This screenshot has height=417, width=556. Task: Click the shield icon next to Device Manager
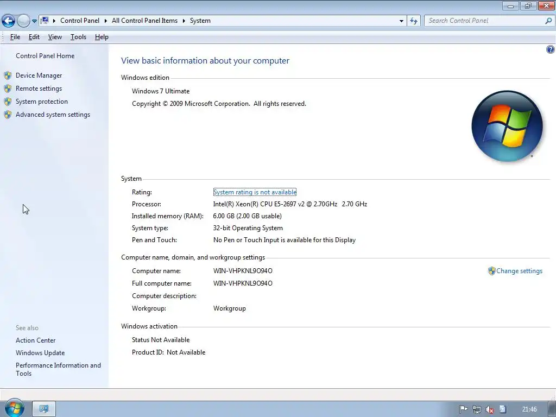8,75
